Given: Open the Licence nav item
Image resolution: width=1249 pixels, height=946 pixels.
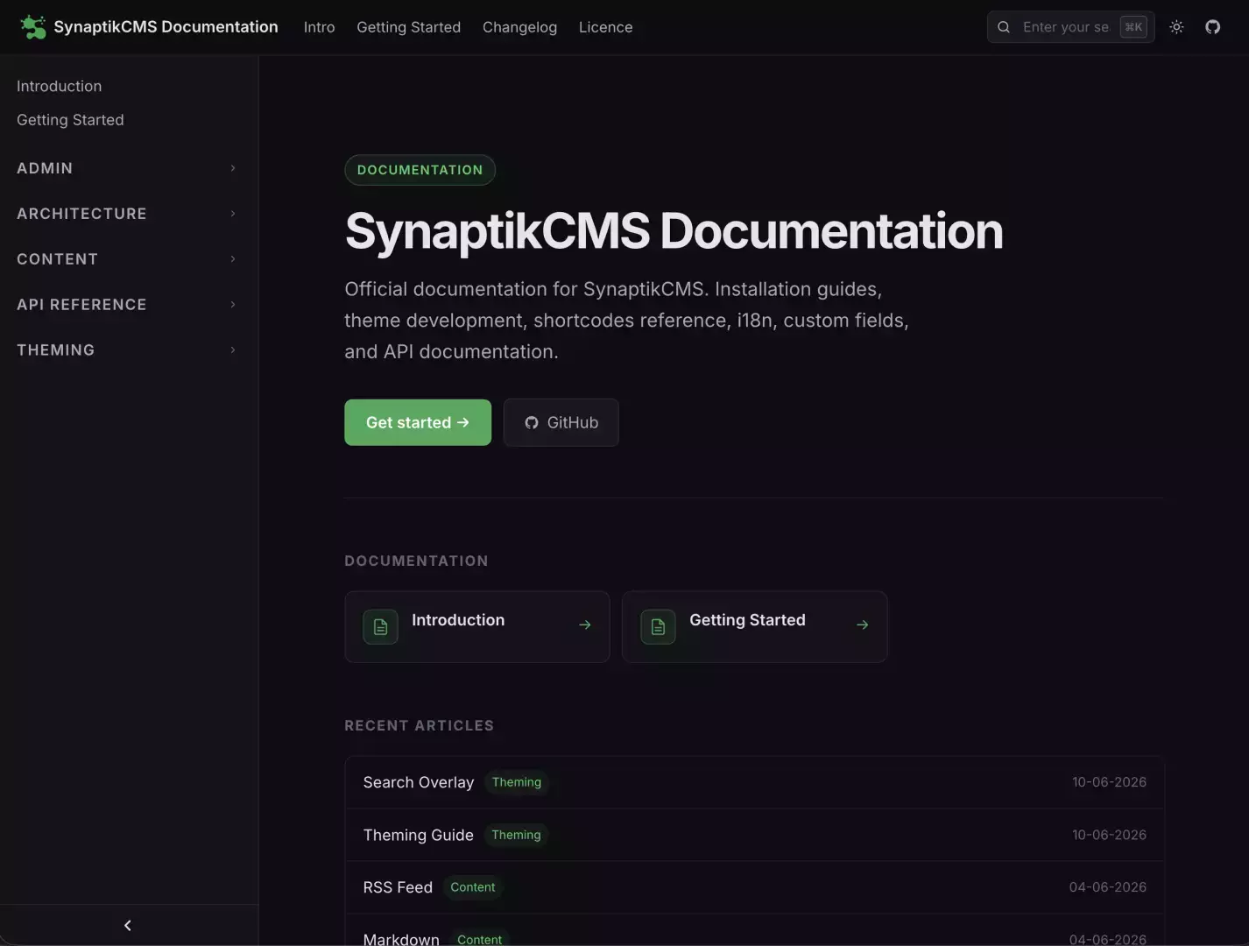Looking at the screenshot, I should click(605, 27).
